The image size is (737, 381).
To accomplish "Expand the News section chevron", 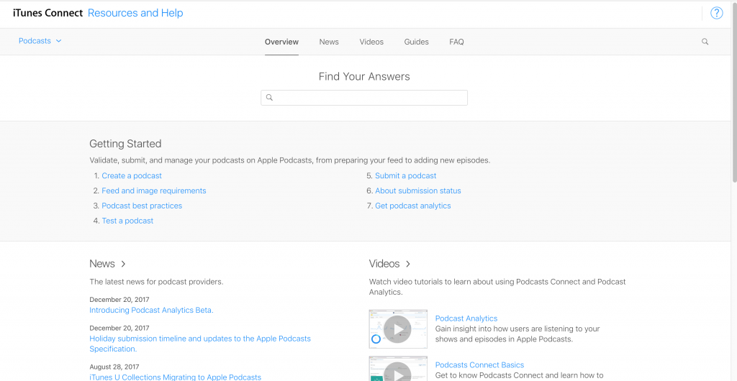I will pos(123,264).
